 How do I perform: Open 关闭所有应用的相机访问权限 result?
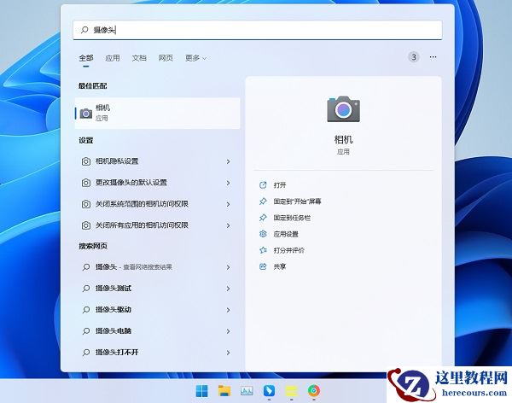click(157, 225)
